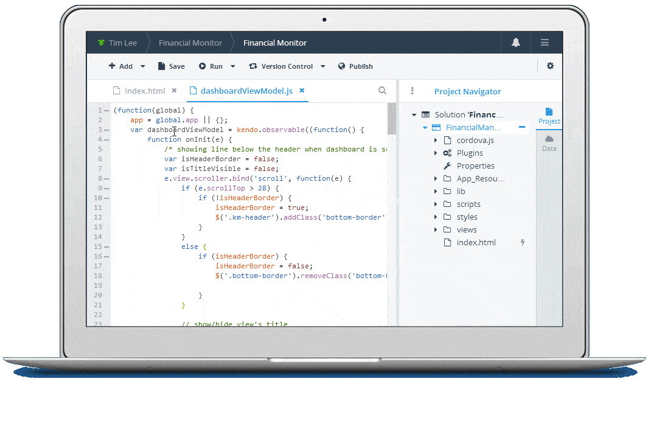
Task: Open the Project side tab
Action: click(x=549, y=116)
